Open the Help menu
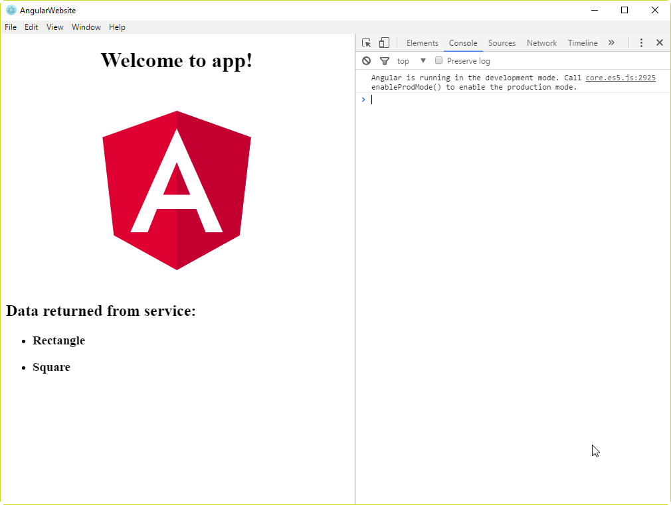The height and width of the screenshot is (505, 671). click(x=117, y=27)
